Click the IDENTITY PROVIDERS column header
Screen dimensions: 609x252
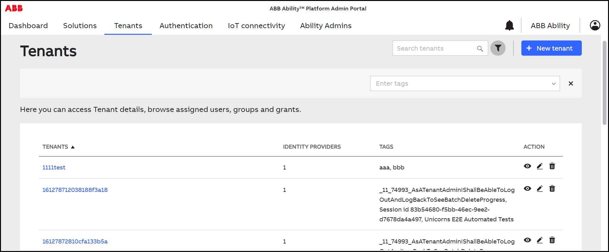(312, 147)
